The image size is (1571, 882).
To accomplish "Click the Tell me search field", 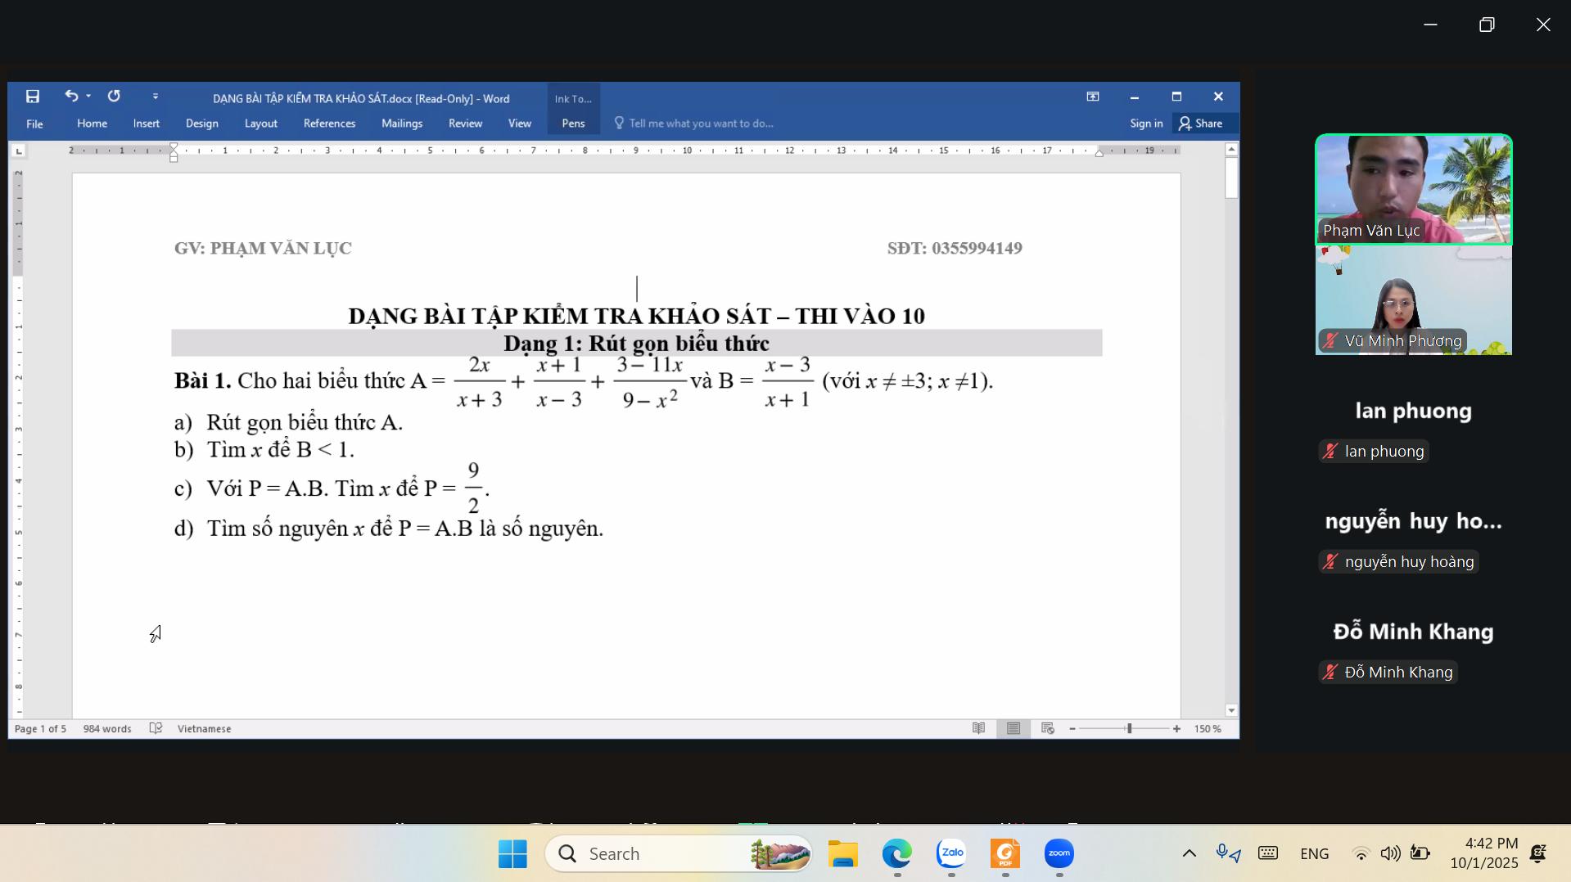I will click(701, 124).
